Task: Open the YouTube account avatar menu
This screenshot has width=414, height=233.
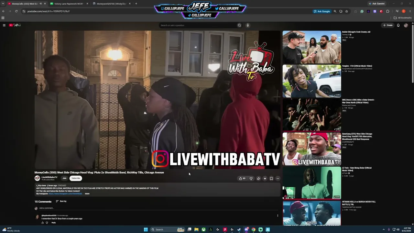Action: coord(406,25)
